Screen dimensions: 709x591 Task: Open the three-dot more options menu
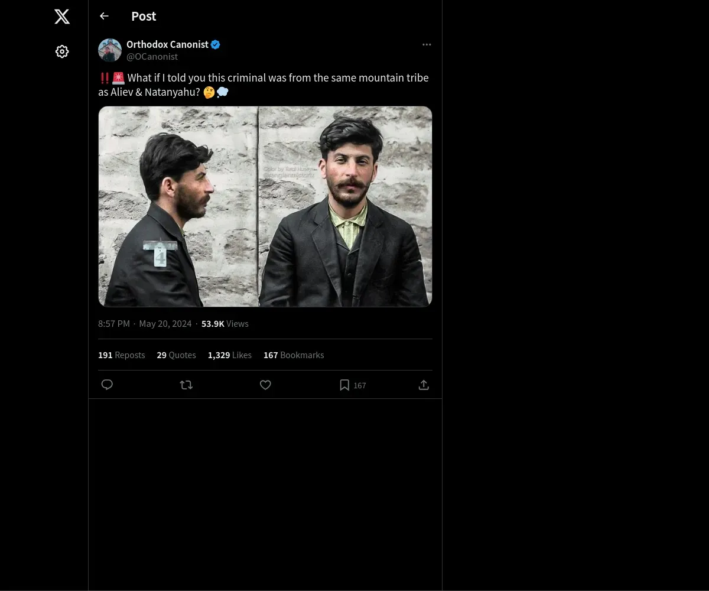click(427, 44)
